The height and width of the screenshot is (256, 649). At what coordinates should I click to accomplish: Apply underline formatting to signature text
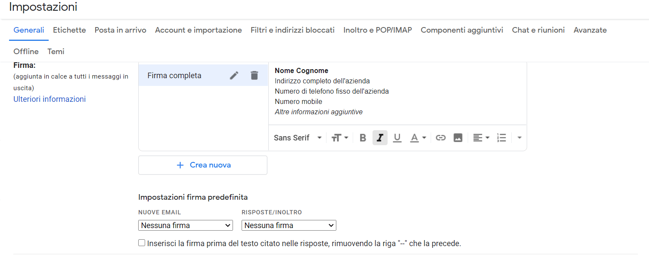397,138
